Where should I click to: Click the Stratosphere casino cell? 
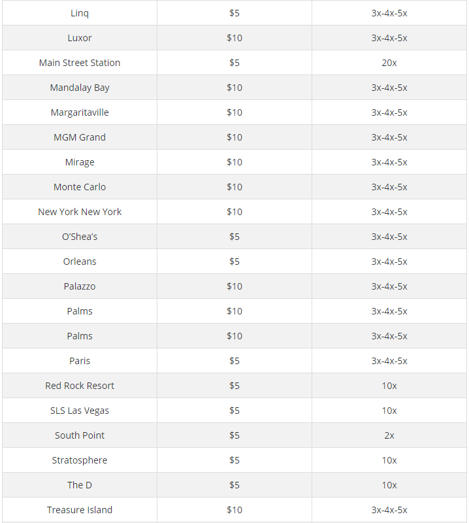(80, 460)
